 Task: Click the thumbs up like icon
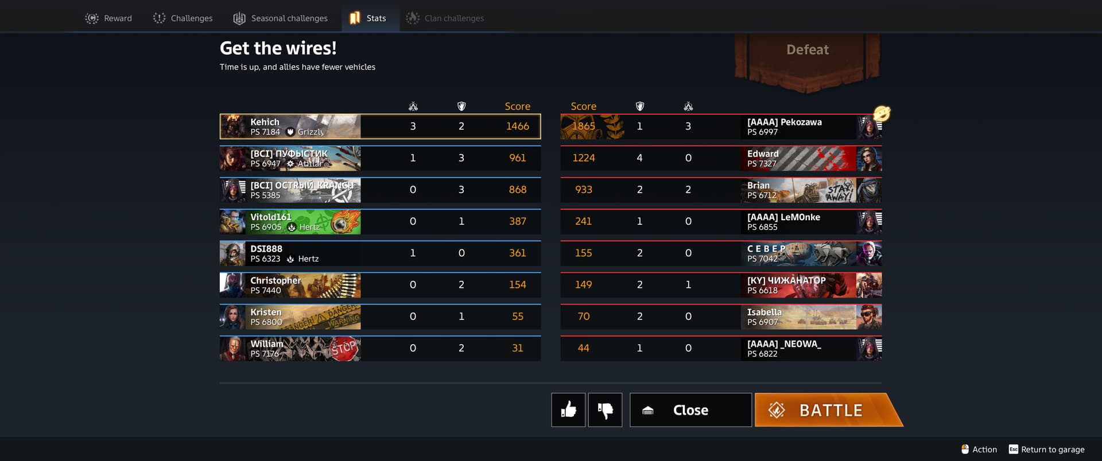coord(568,410)
